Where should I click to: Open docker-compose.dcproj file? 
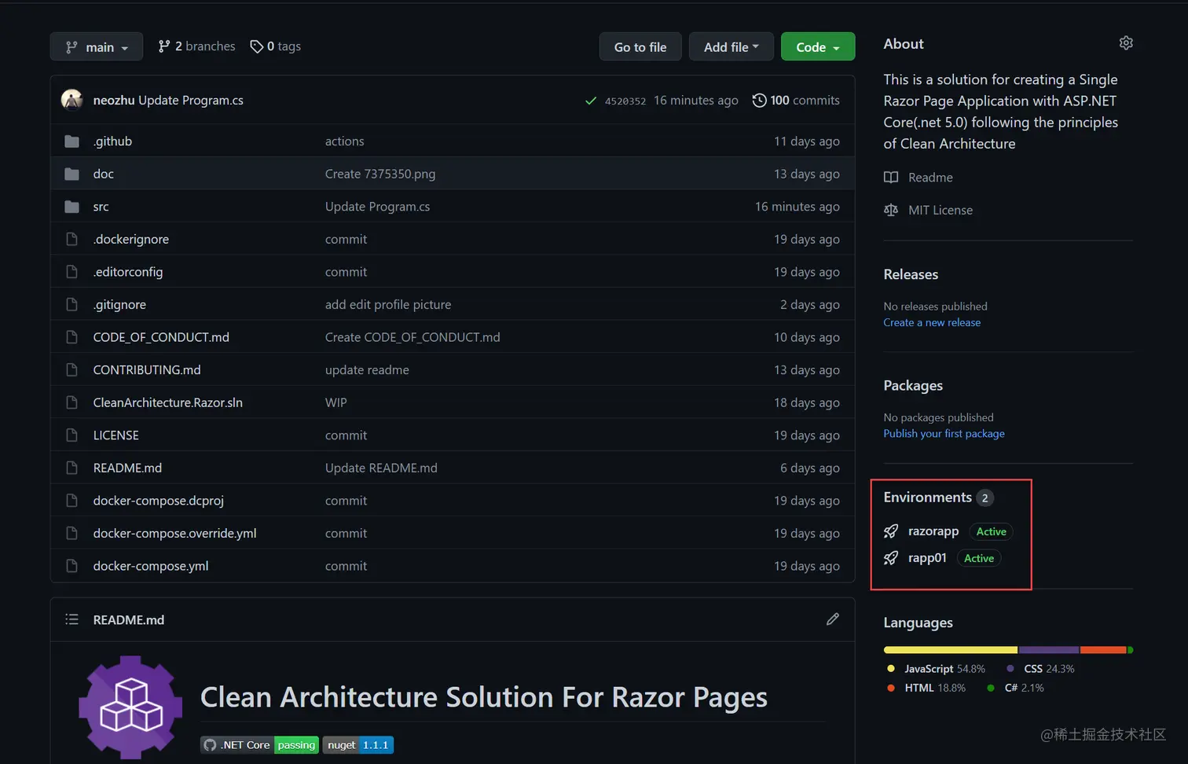click(x=158, y=501)
